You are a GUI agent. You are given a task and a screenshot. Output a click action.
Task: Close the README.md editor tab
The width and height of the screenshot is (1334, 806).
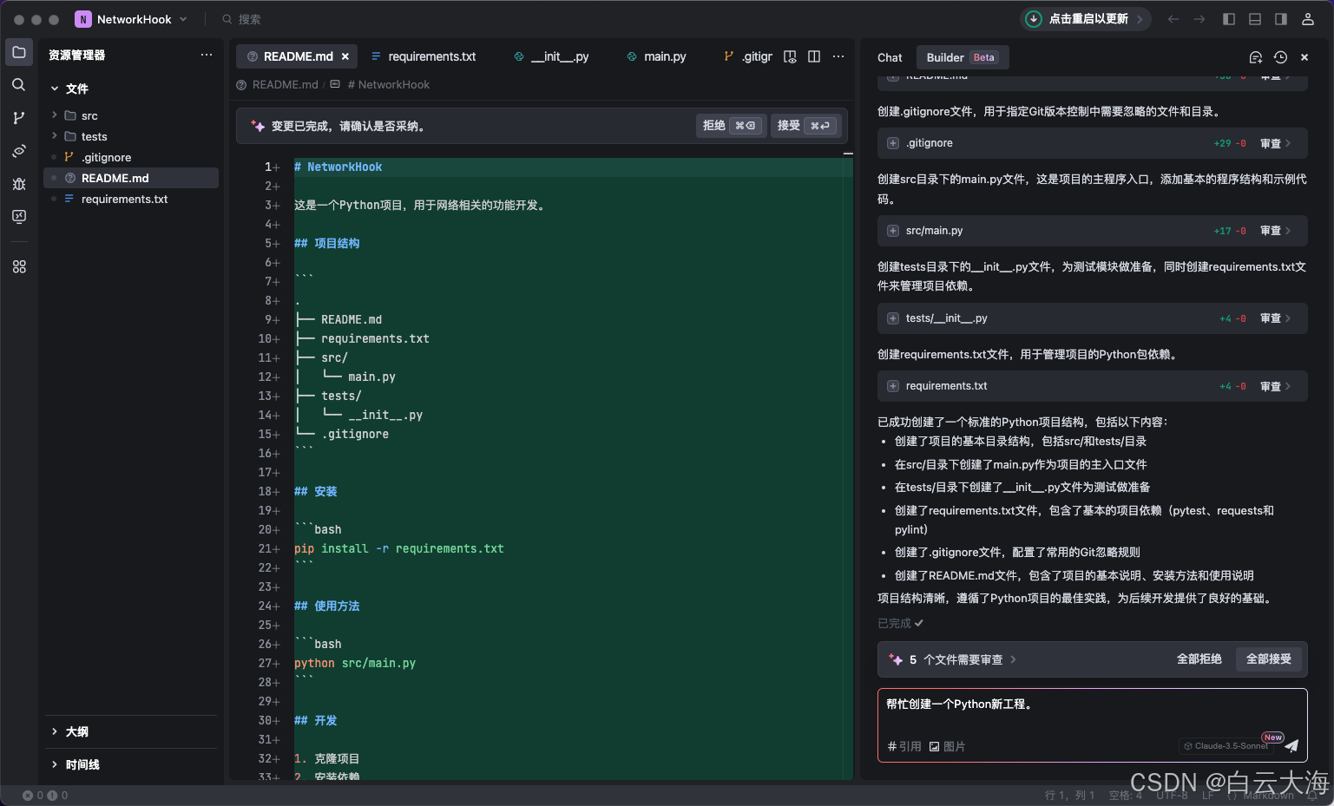click(x=345, y=56)
